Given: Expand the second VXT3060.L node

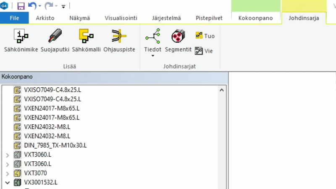Looking at the screenshot, I should click(x=8, y=164).
